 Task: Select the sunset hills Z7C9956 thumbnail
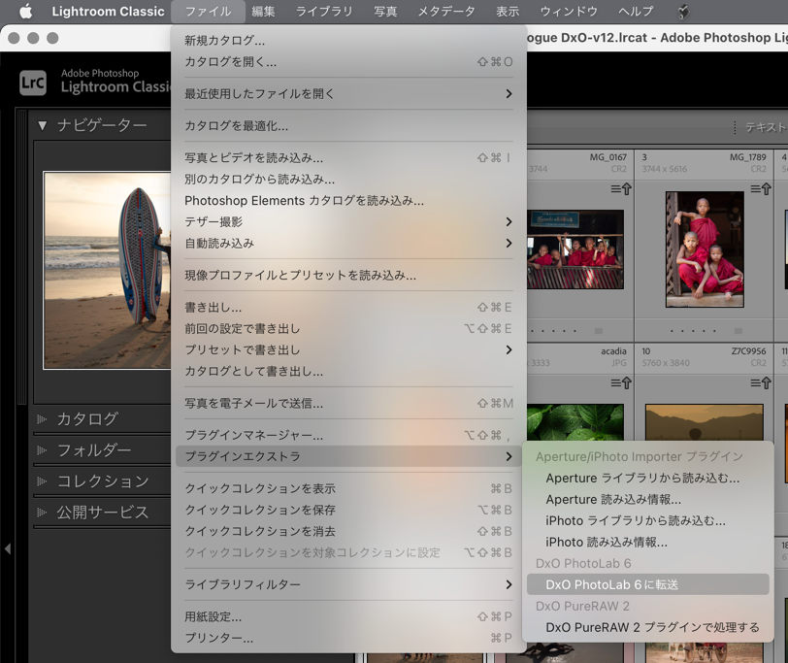coord(705,422)
